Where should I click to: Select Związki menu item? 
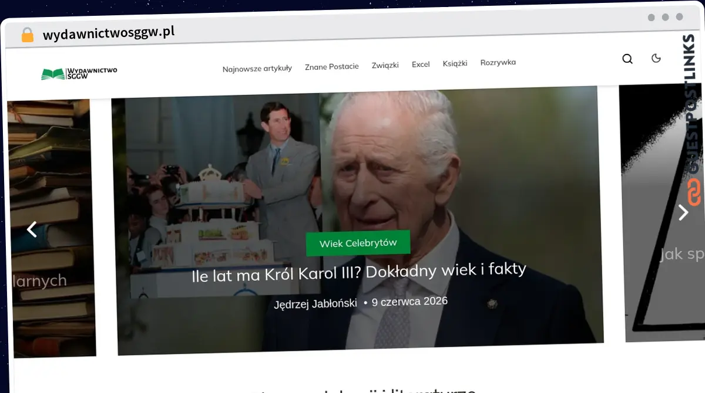(x=385, y=65)
